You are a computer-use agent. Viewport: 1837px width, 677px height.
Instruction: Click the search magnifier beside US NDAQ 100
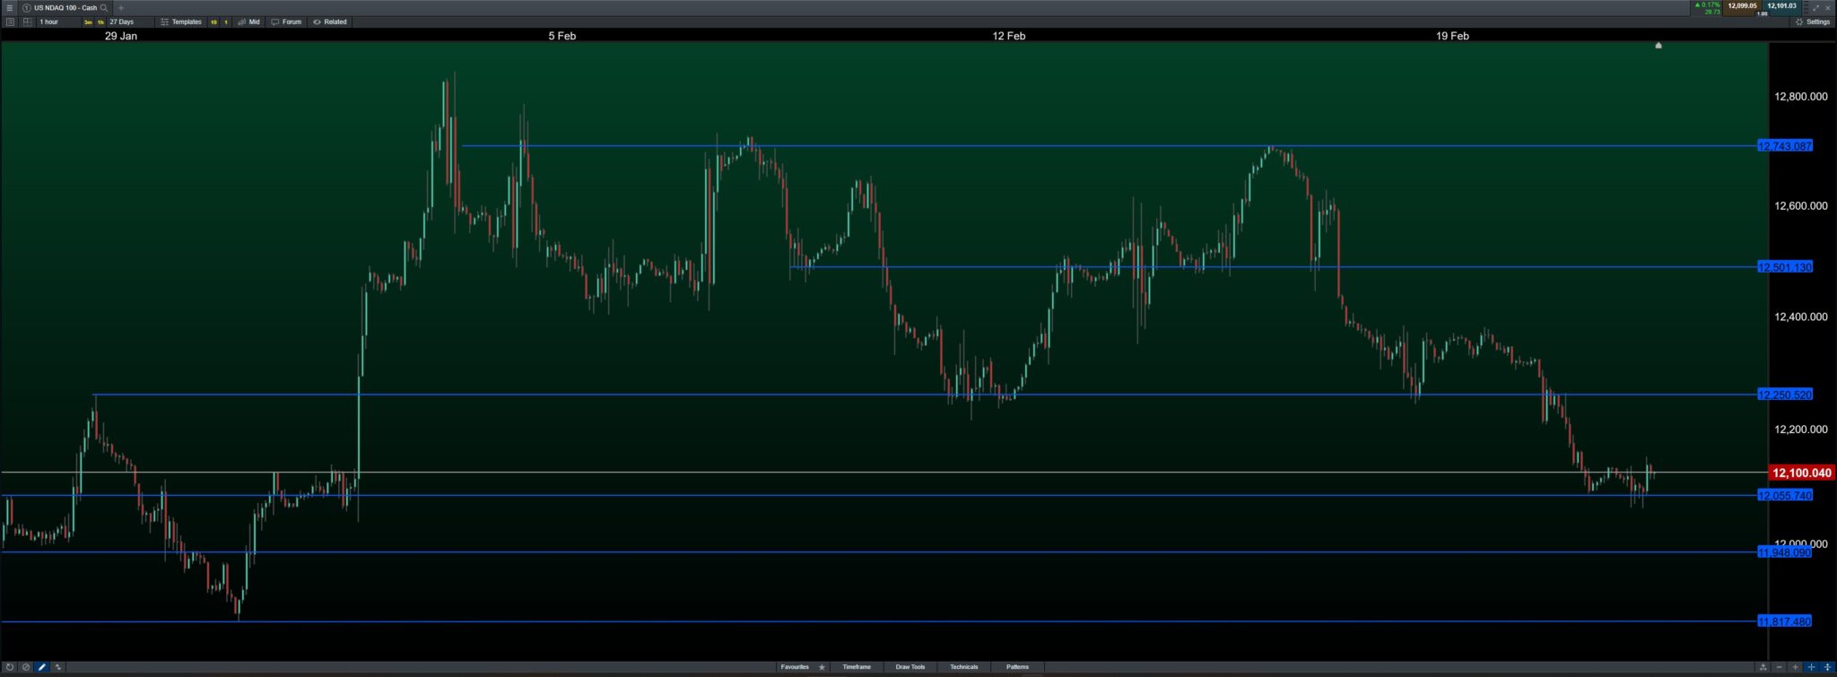104,8
